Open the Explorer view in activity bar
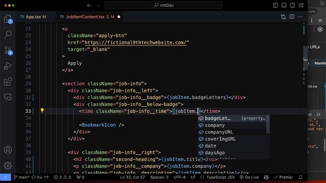Viewport: 326px width, 183px height. coord(8,19)
